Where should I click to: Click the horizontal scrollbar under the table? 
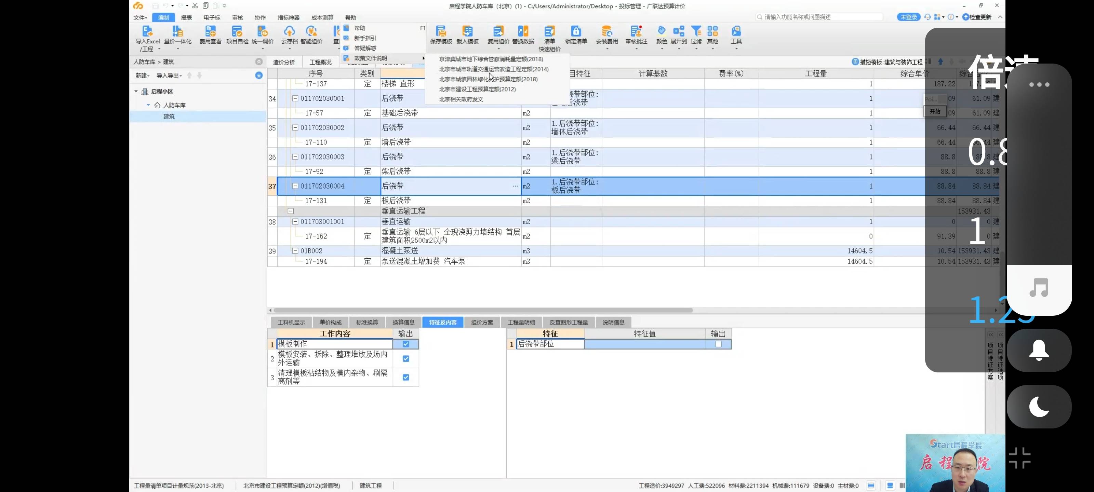click(483, 310)
